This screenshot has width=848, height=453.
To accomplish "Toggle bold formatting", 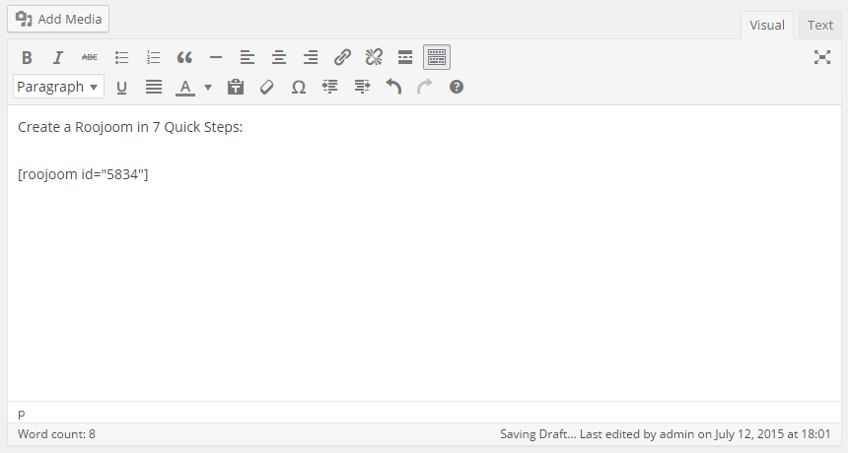I will point(27,57).
